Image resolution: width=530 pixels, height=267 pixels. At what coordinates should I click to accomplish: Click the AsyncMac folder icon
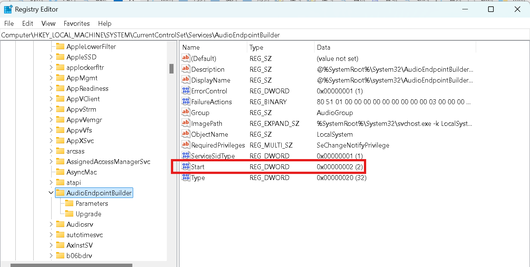tap(60, 172)
